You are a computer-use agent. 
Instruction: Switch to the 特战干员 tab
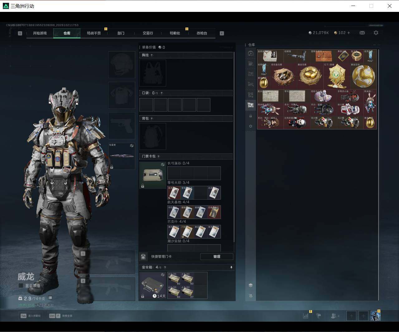pos(94,33)
